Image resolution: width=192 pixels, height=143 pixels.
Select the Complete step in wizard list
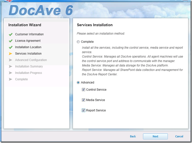point(21,79)
